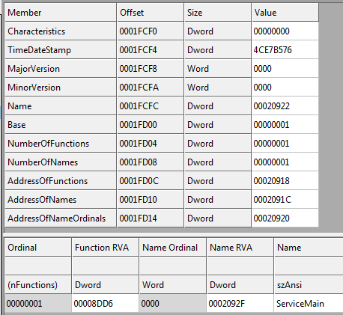Click the Word size cell for MajorVersion
This screenshot has width=343, height=315.
tap(218, 69)
